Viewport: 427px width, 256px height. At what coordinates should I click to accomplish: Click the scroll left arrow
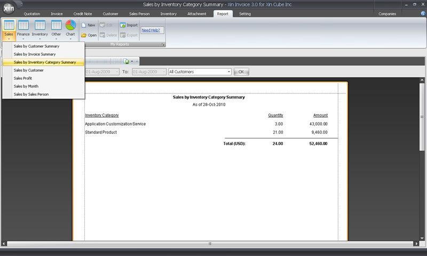pyautogui.click(x=4, y=244)
